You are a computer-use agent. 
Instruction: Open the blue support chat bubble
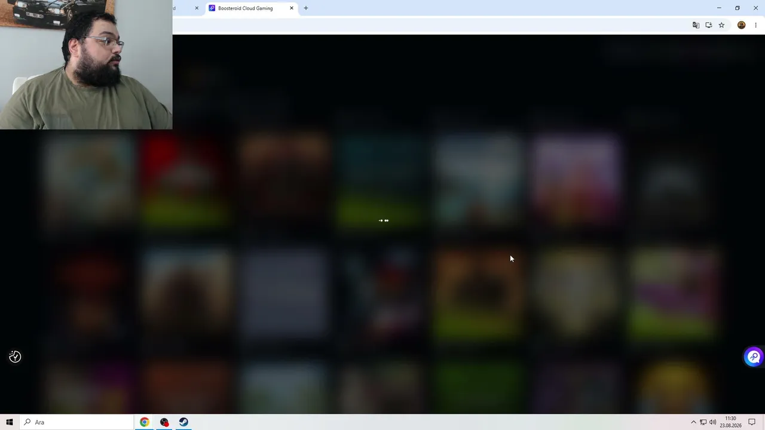[754, 357]
